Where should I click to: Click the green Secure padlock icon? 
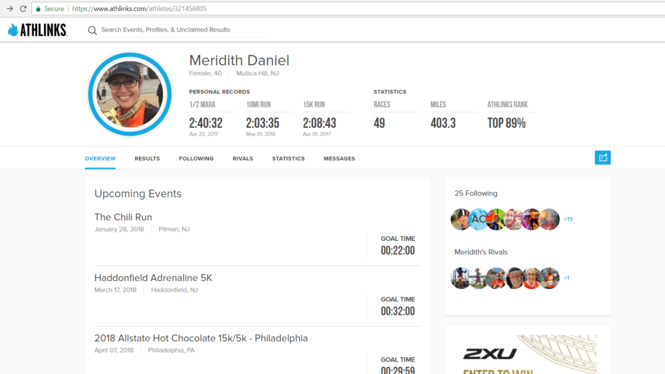38,8
